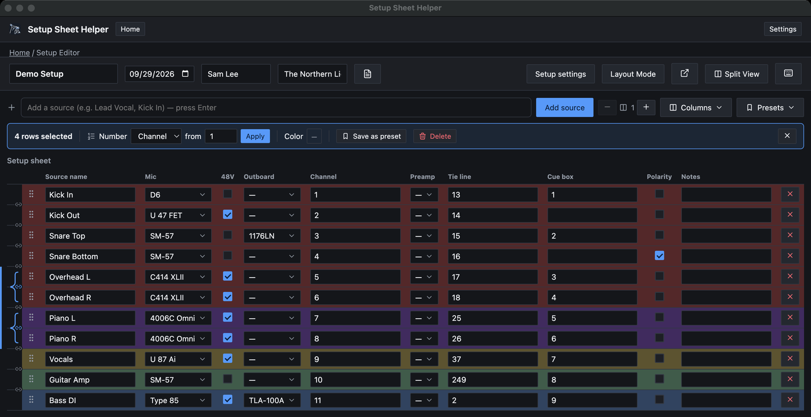This screenshot has height=417, width=811.
Task: Click the plus icon beside source input
Action: (x=12, y=107)
